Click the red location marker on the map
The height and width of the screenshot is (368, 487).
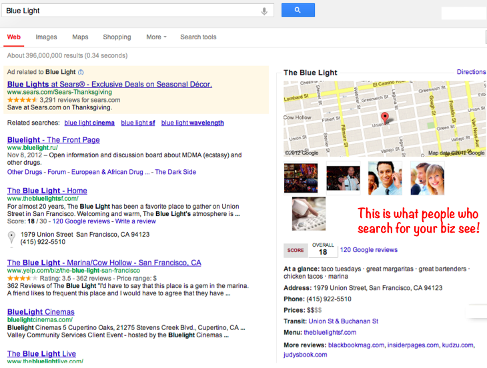click(x=385, y=118)
